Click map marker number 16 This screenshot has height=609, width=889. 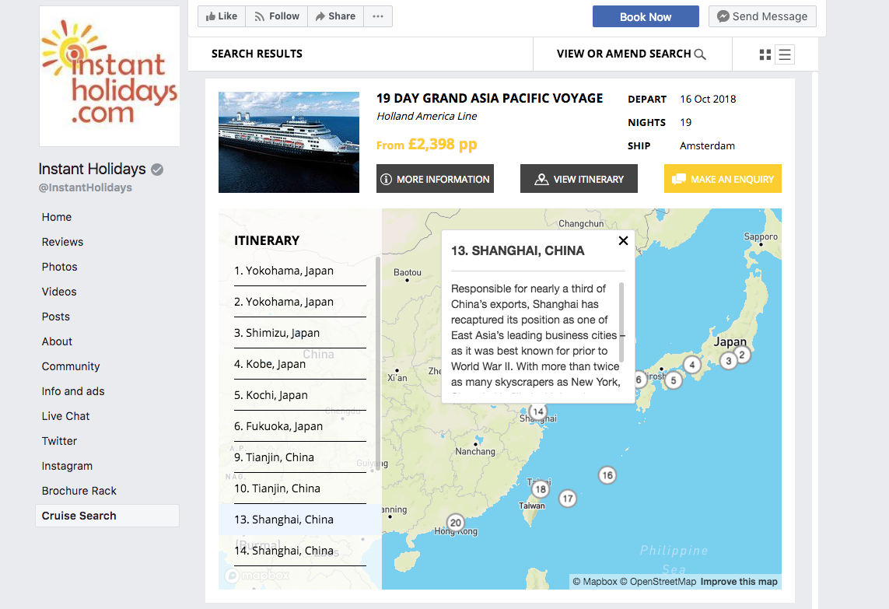point(607,474)
